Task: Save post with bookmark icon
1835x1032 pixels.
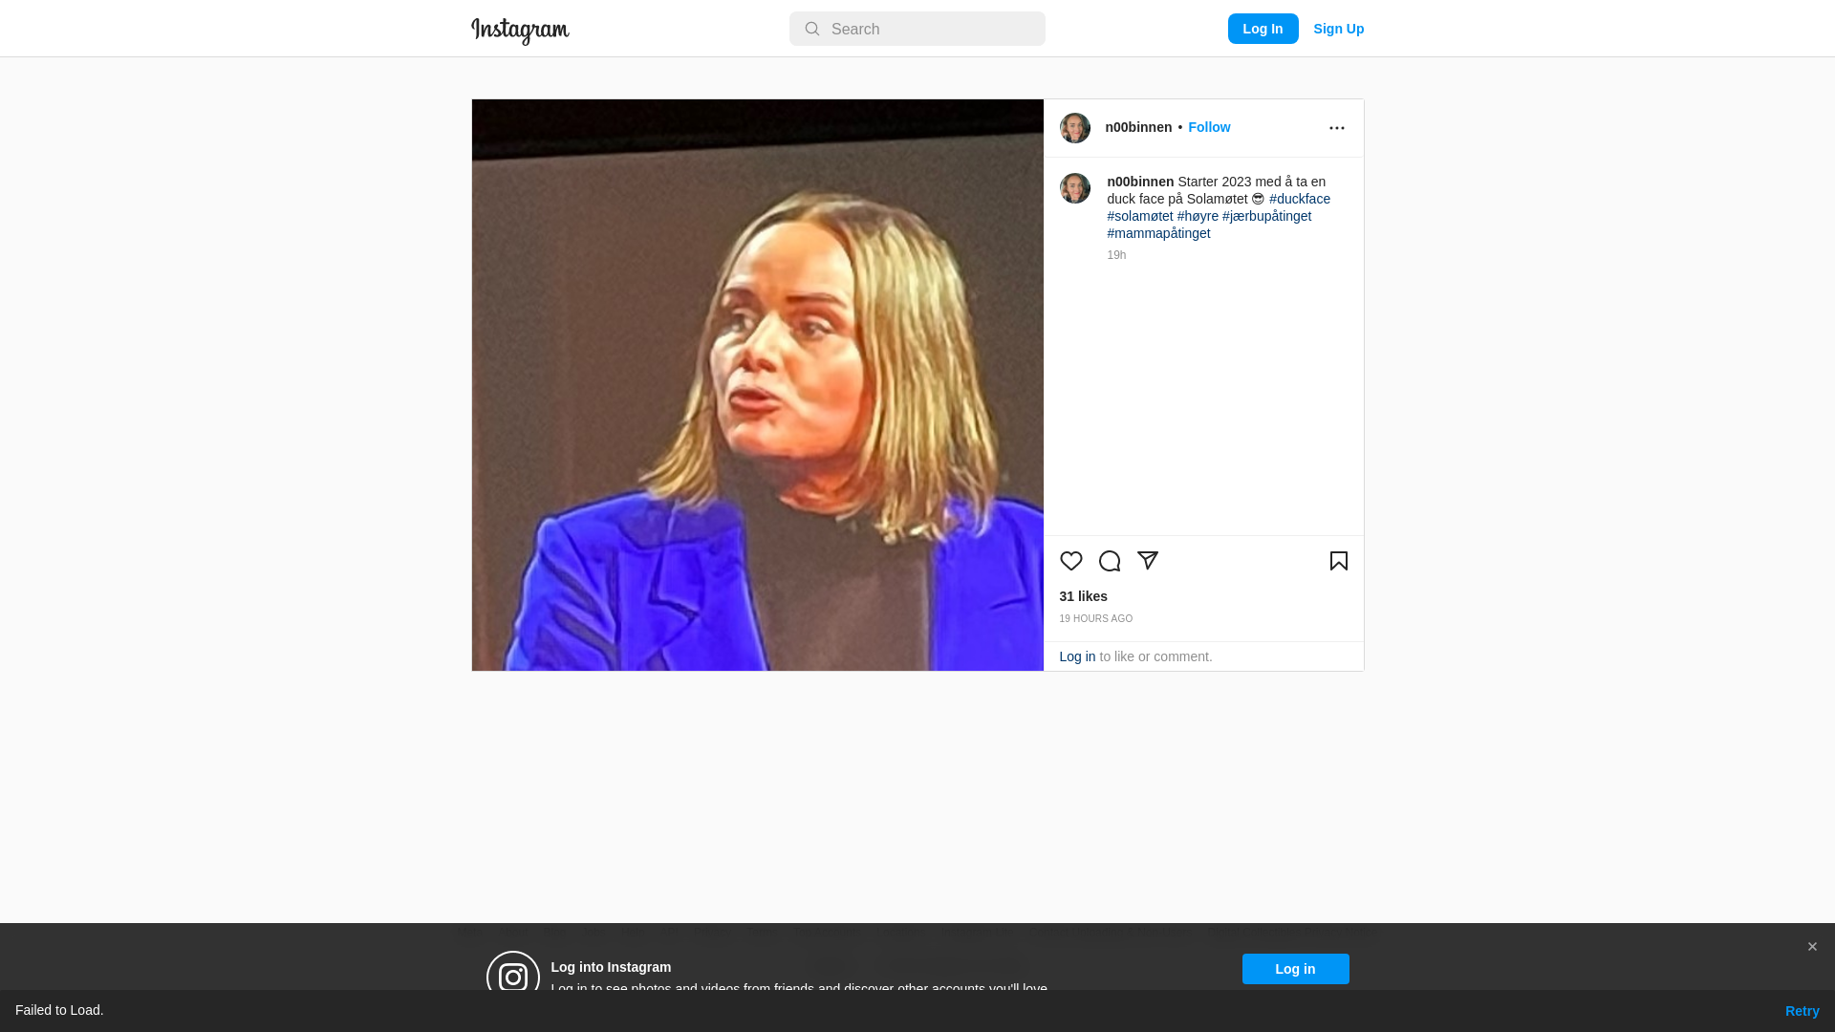Action: tap(1338, 561)
